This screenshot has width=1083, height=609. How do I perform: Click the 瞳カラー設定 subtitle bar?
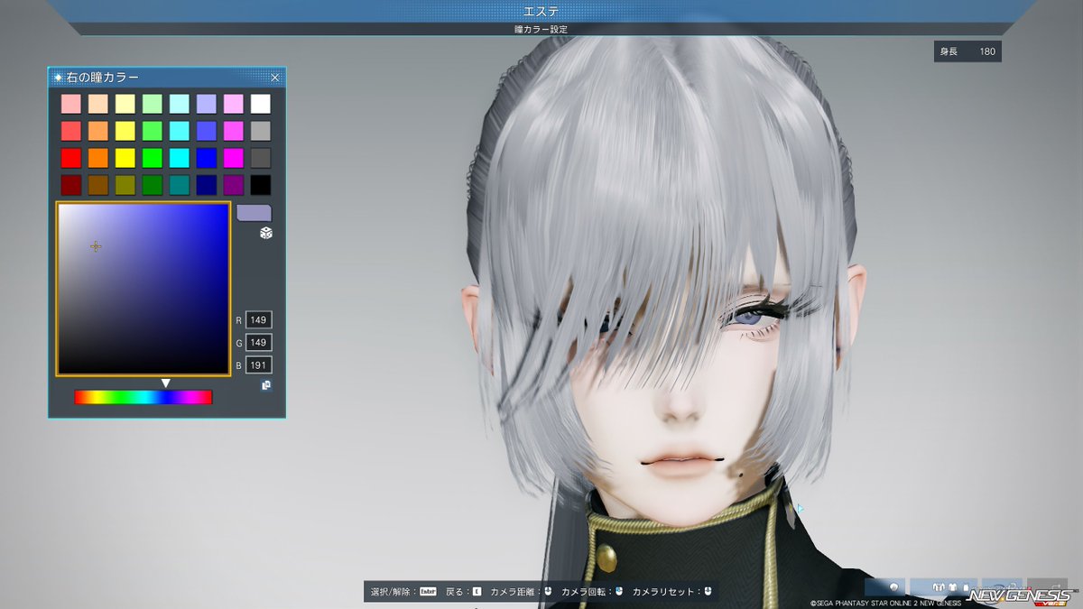(541, 29)
